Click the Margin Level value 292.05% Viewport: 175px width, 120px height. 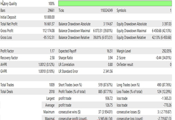click(165, 51)
